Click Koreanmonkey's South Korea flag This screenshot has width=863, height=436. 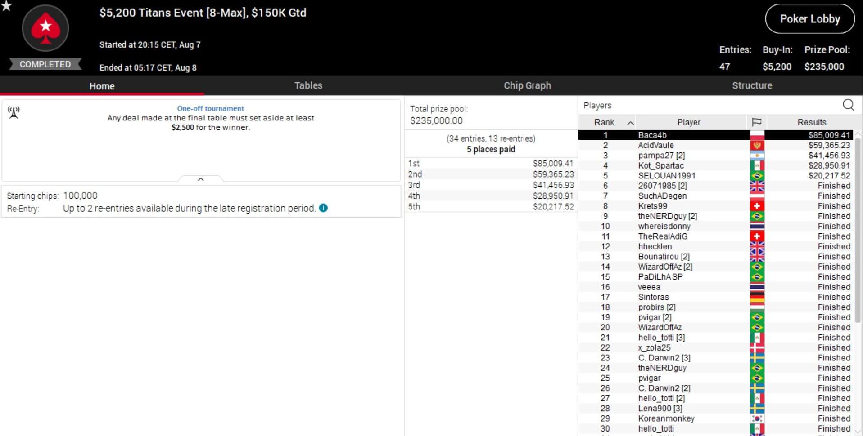pyautogui.click(x=756, y=418)
